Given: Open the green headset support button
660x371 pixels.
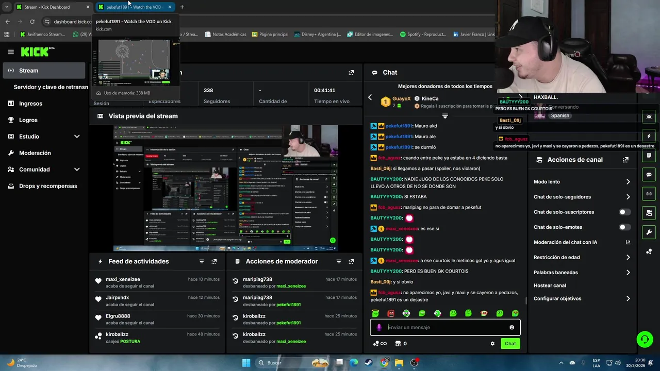Looking at the screenshot, I should [x=645, y=339].
